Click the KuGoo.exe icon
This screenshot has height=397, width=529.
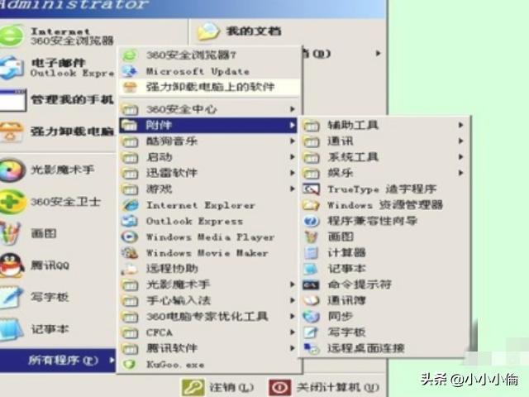coord(130,365)
